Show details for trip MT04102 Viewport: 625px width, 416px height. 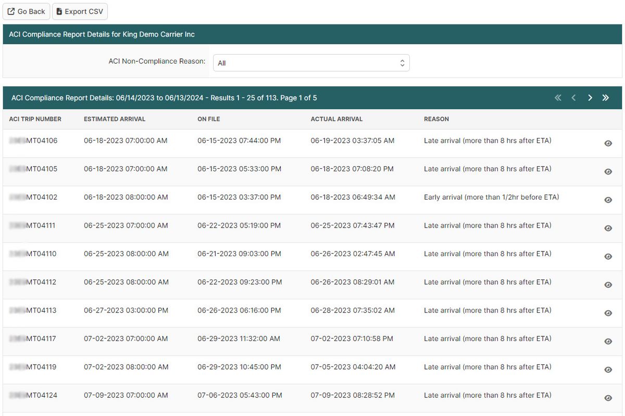pyautogui.click(x=608, y=199)
